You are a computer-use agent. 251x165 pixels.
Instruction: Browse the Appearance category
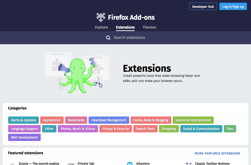[52, 120]
